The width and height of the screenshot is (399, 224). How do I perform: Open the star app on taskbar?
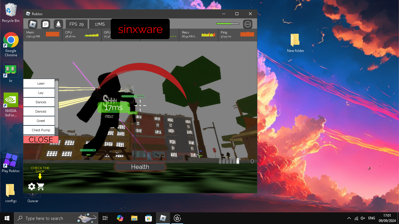pyautogui.click(x=177, y=218)
